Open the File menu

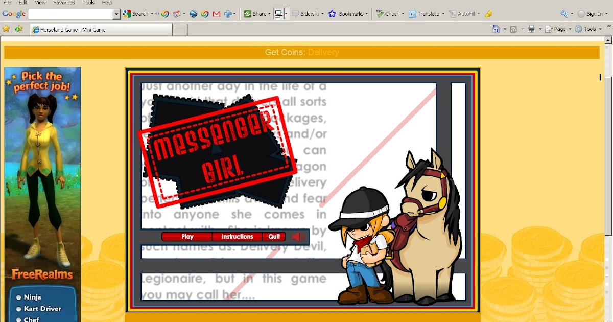coord(7,3)
